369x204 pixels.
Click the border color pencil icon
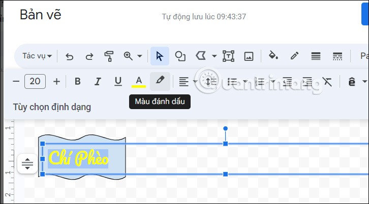pyautogui.click(x=294, y=56)
